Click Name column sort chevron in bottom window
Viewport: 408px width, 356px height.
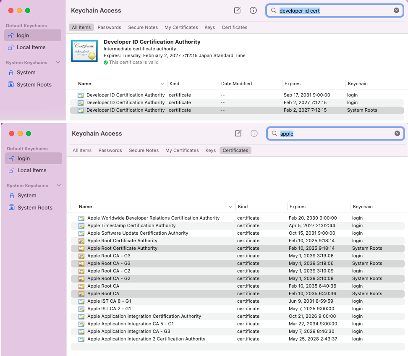230,207
